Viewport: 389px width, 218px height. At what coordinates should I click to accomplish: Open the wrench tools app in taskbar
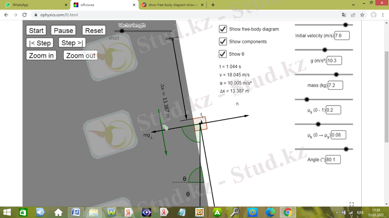[235, 212]
